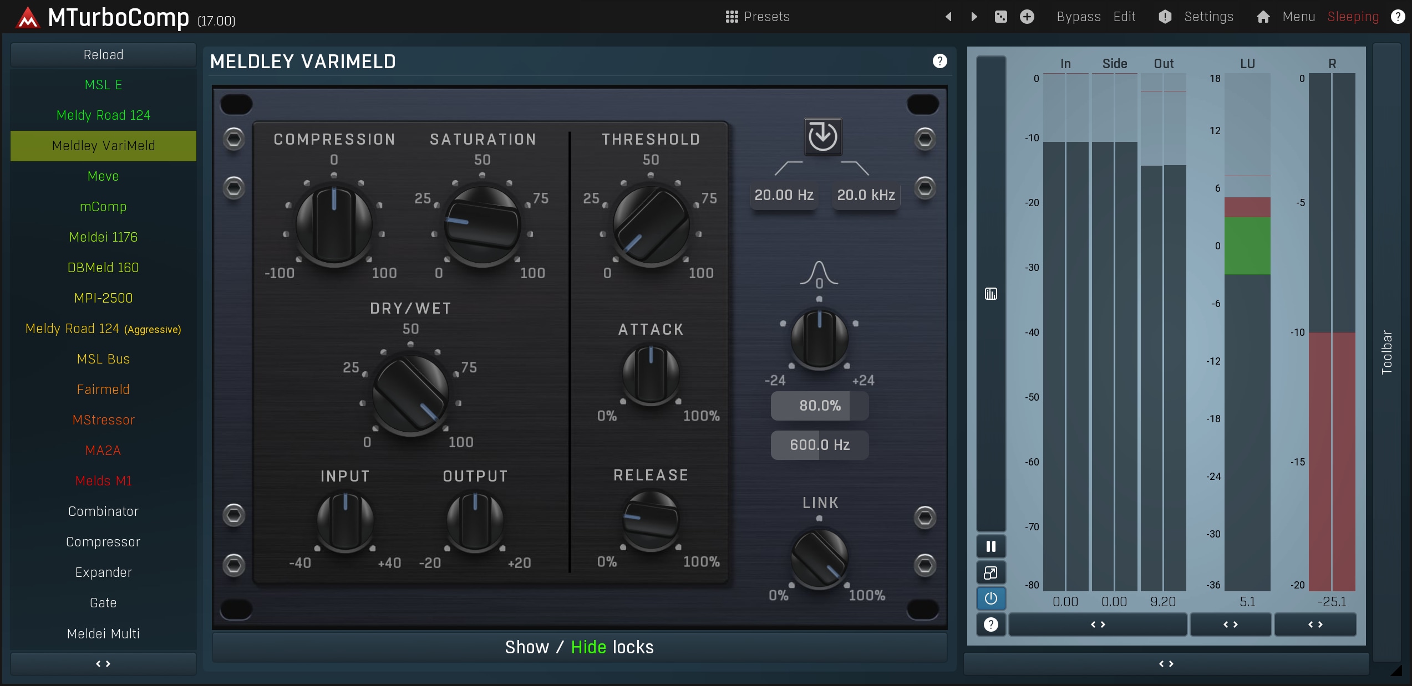
Task: Expand the vertical Toolbar panel
Action: (x=1386, y=352)
